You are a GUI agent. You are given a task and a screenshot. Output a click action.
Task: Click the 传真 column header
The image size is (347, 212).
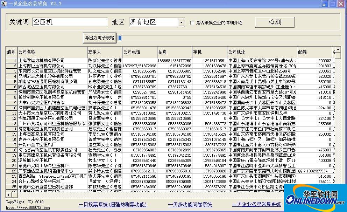tap(174, 52)
